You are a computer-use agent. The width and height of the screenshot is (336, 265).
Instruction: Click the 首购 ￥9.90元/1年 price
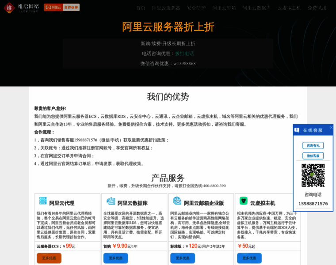[x=120, y=246]
